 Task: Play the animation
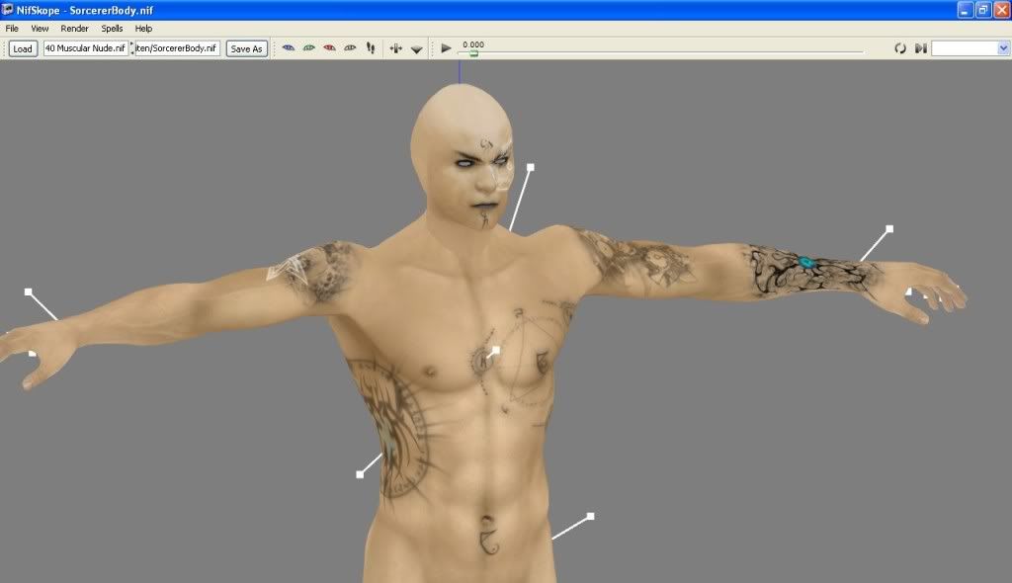coord(446,47)
